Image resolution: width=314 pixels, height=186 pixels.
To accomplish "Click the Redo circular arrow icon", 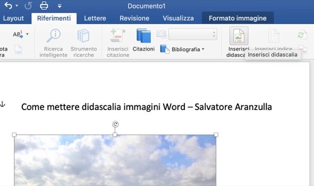I will [28, 6].
